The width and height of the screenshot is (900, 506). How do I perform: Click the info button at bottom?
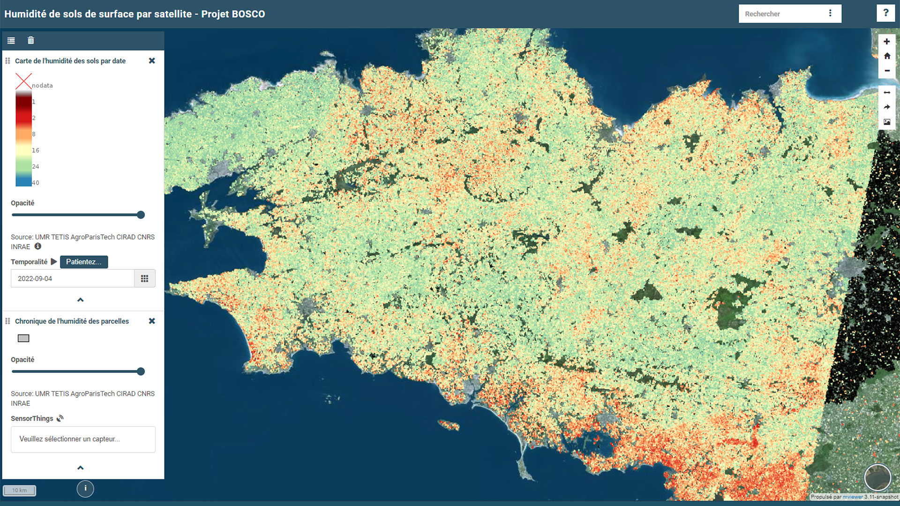click(x=85, y=489)
